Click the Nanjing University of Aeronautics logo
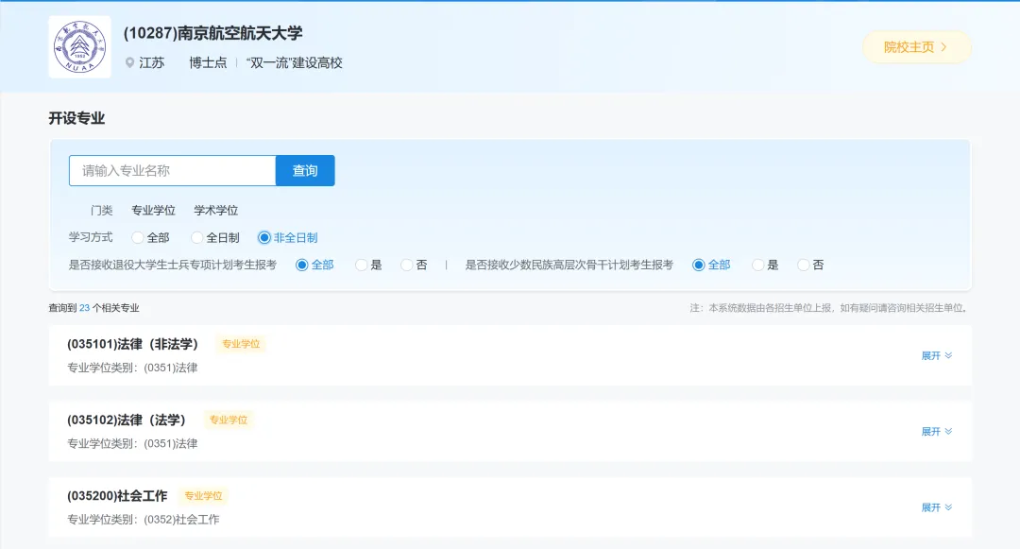Viewport: 1020px width, 549px height. [79, 47]
